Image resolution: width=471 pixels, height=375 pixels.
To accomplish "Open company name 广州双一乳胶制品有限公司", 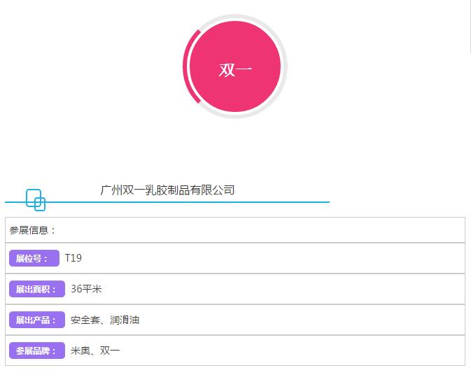I will pos(167,190).
